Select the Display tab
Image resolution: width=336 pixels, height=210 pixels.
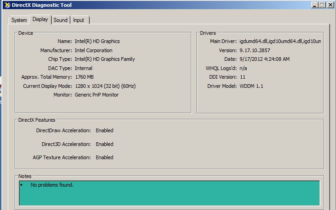coord(40,20)
